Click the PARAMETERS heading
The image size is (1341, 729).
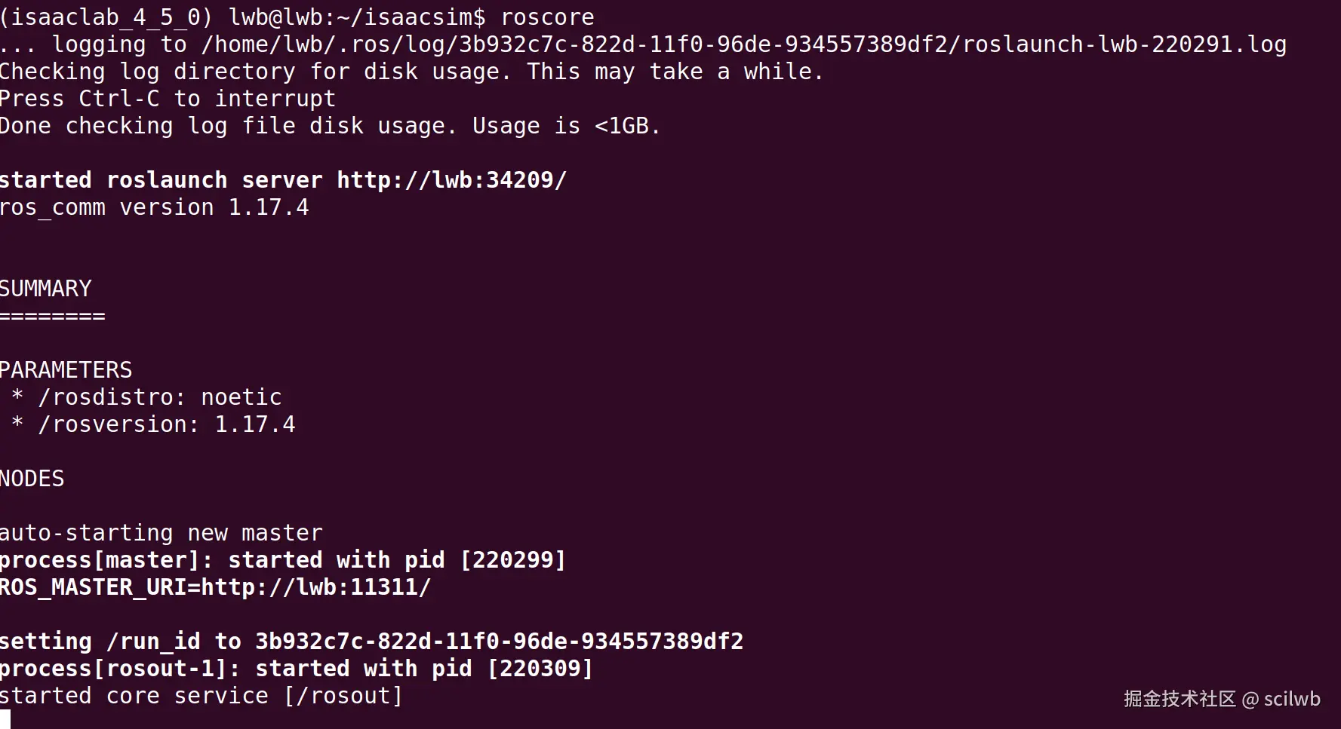(66, 370)
